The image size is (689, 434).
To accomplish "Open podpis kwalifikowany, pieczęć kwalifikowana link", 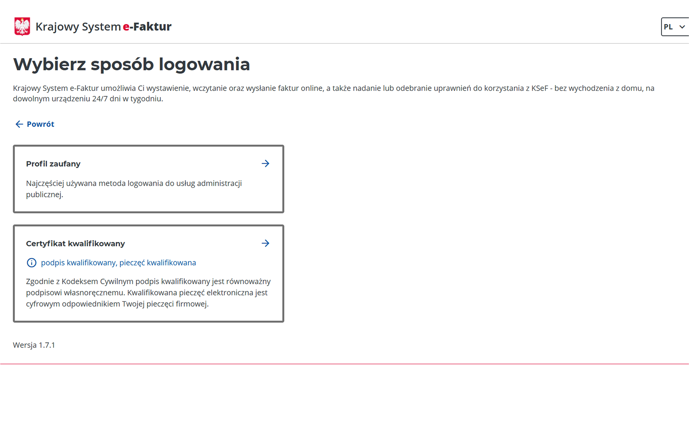I will [118, 263].
